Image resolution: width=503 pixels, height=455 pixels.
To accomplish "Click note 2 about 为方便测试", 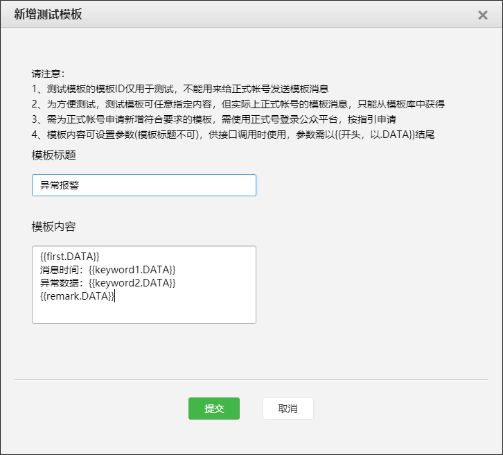I will coord(238,104).
